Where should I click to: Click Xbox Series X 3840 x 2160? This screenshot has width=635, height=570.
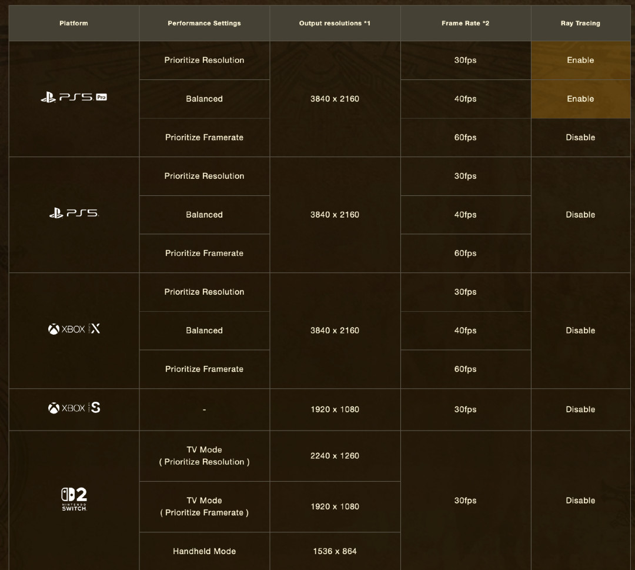(335, 331)
